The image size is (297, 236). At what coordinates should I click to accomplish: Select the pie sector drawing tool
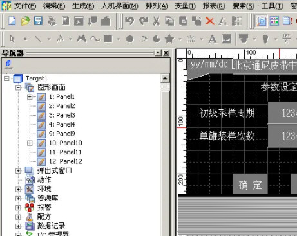pyautogui.click(x=157, y=39)
